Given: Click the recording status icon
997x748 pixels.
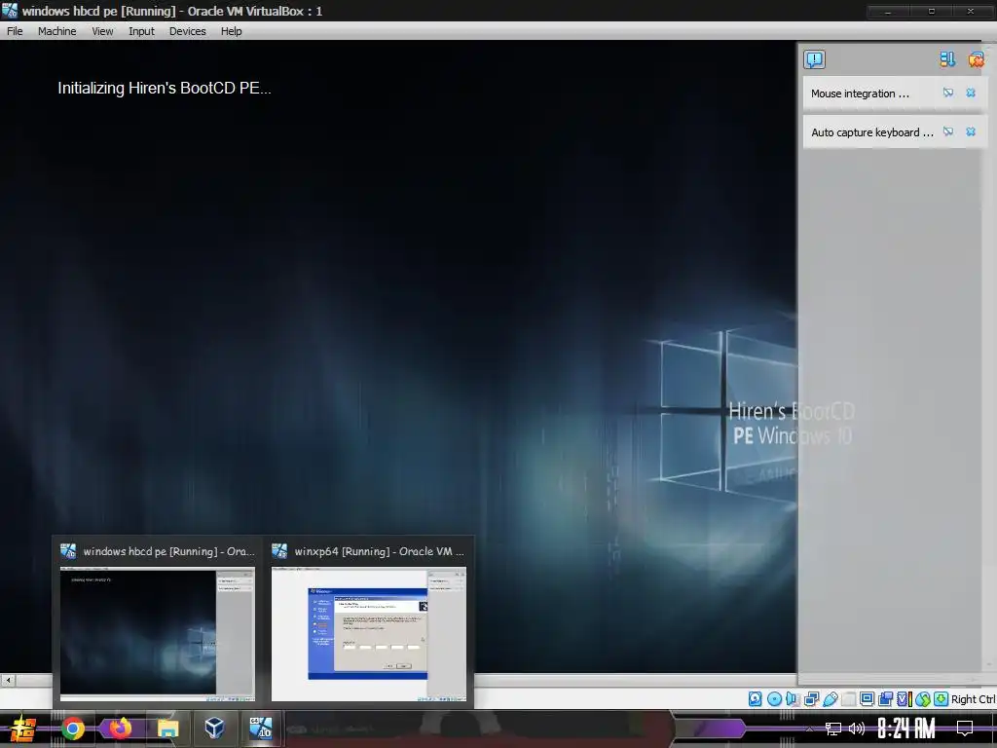Looking at the screenshot, I should [885, 699].
